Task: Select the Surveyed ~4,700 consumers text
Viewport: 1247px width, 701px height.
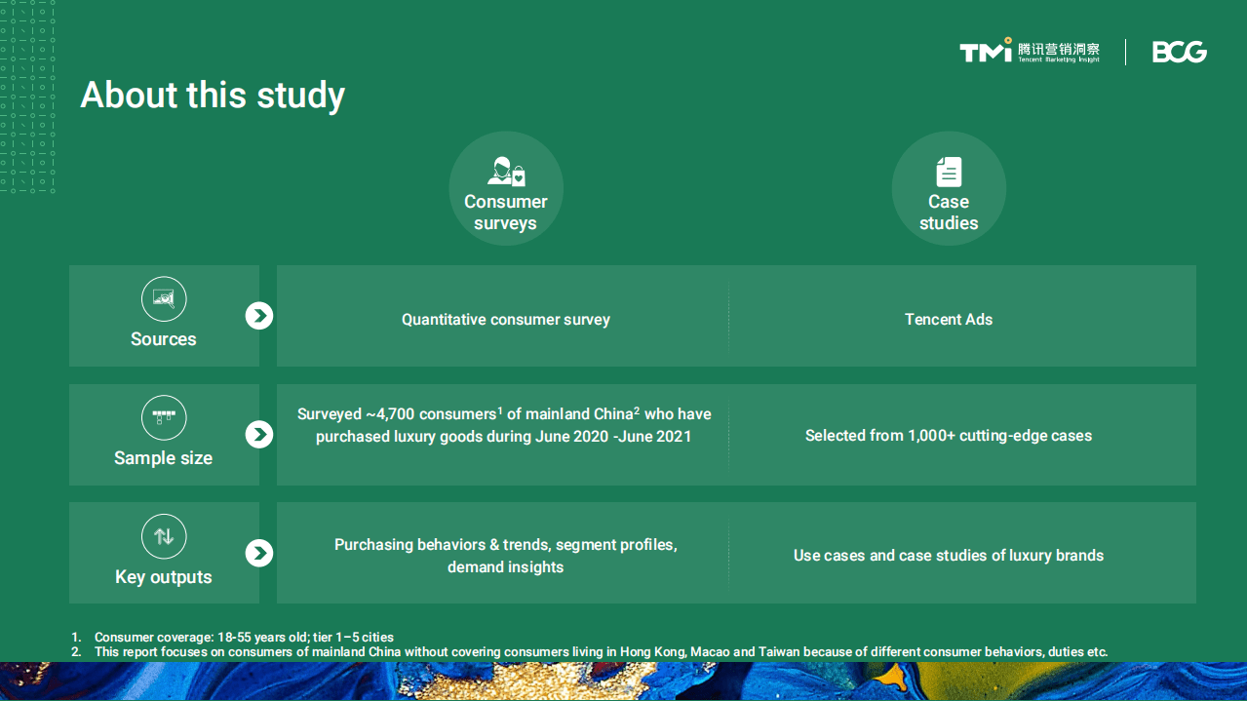Action: click(x=504, y=425)
